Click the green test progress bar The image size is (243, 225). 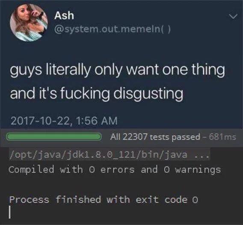point(54,137)
